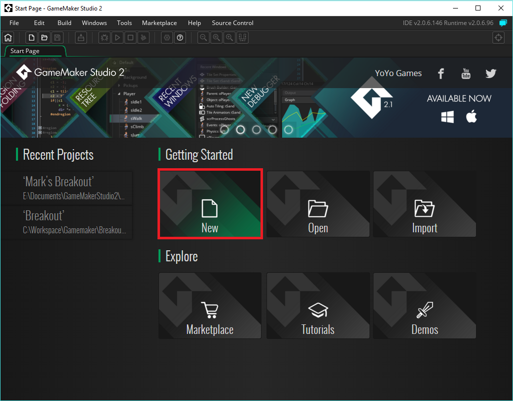The height and width of the screenshot is (401, 513).
Task: Start a New project from Getting Started
Action: point(210,204)
